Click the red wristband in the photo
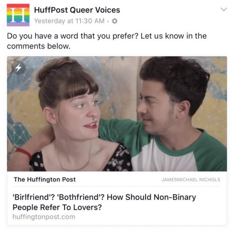 coord(24,153)
